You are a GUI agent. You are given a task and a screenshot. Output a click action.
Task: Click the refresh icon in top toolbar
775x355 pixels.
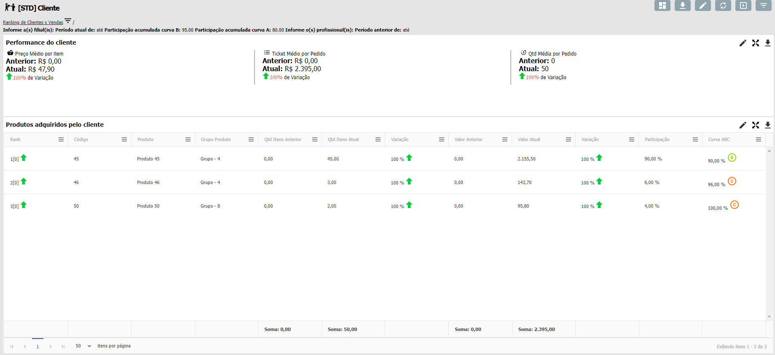tap(723, 5)
